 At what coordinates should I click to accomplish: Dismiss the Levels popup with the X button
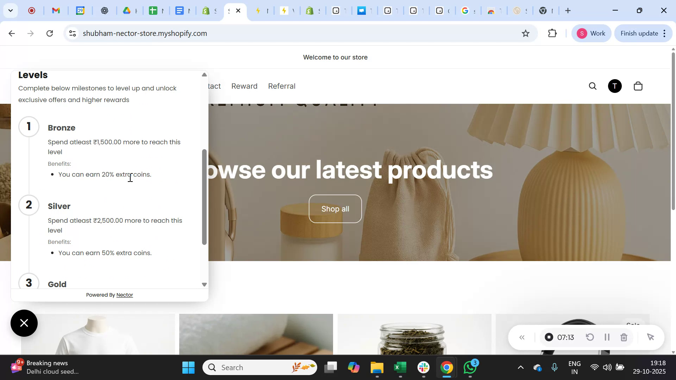(x=24, y=323)
